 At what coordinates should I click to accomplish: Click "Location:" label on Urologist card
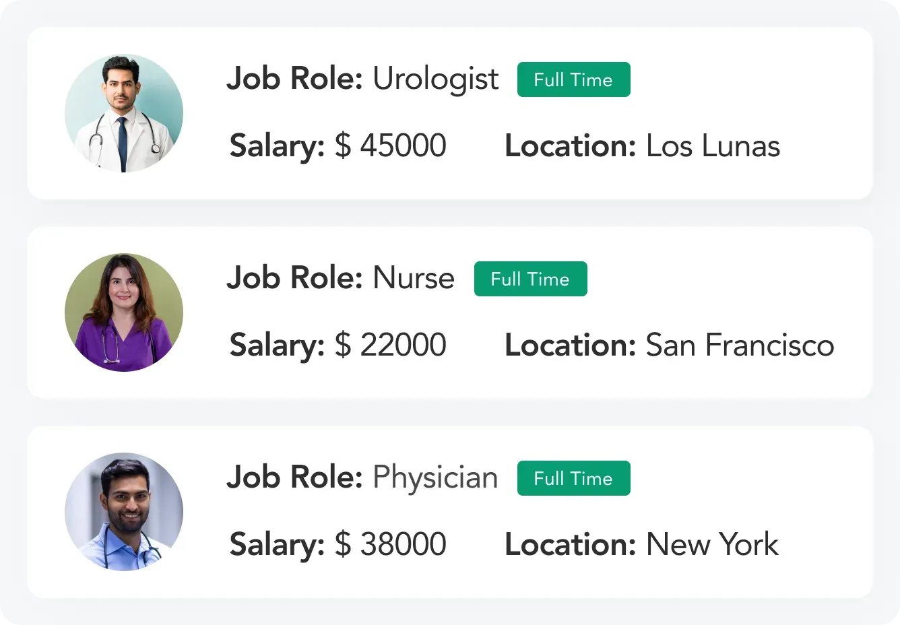[570, 145]
